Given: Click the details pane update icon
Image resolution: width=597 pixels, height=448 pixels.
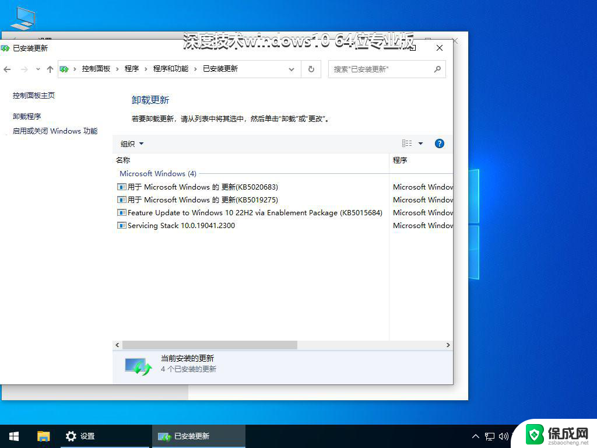Looking at the screenshot, I should [x=139, y=366].
